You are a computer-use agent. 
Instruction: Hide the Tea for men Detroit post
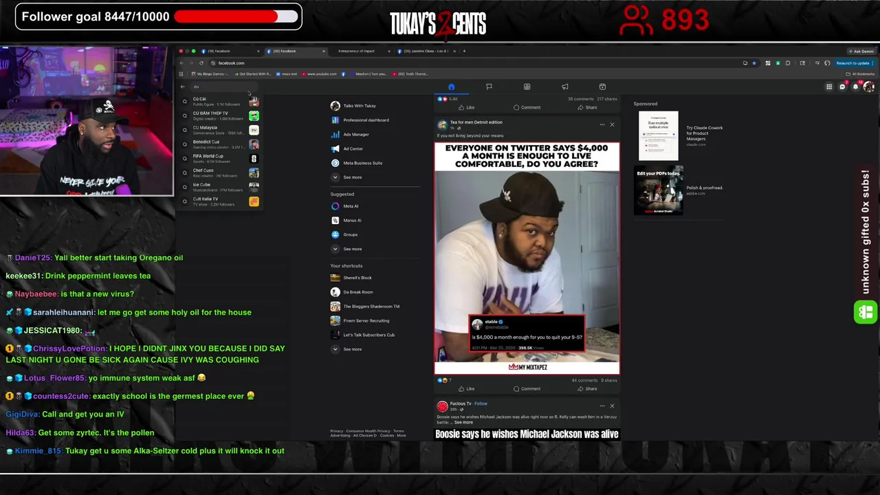[x=612, y=124]
